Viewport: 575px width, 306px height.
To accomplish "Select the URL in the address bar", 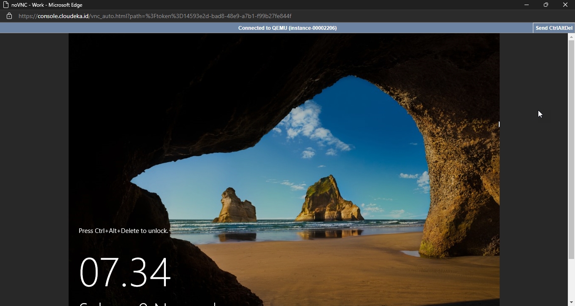I will click(155, 16).
